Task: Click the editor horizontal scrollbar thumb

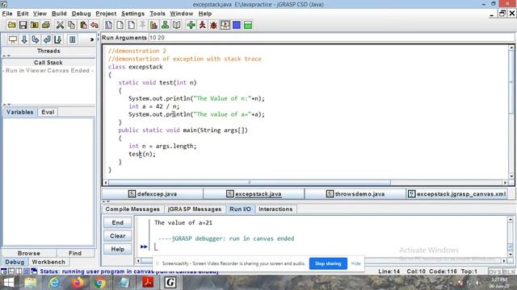Action: coord(250,183)
